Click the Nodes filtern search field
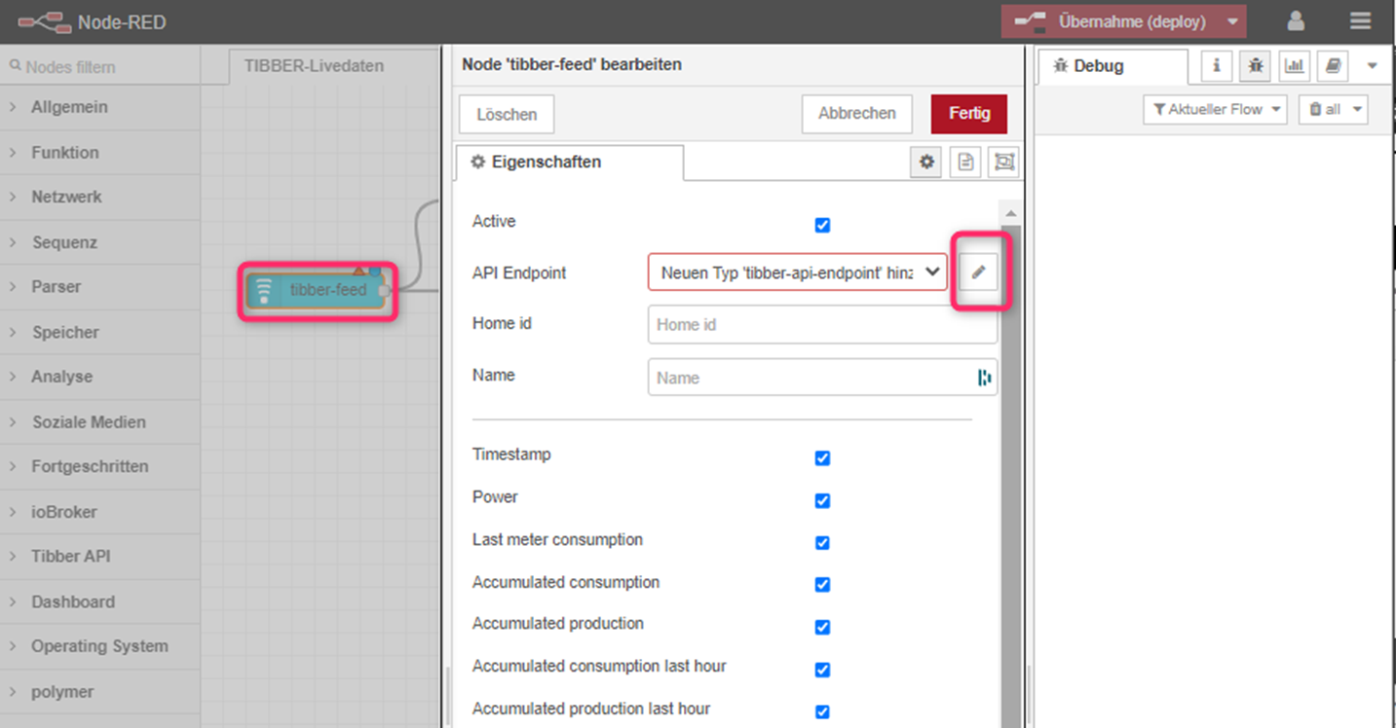 (x=99, y=66)
